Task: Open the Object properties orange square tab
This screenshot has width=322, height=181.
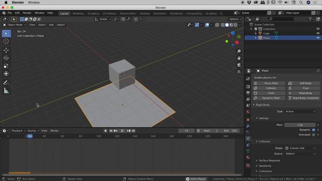Action: tap(248, 120)
